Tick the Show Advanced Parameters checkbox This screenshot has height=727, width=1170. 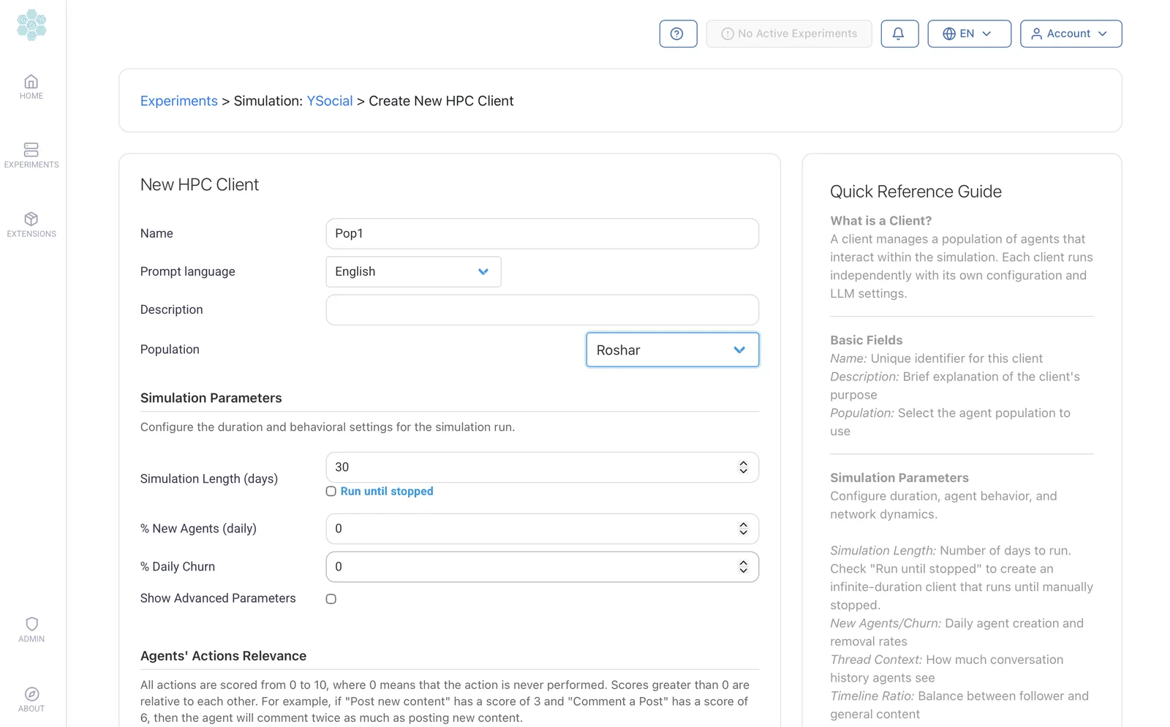[x=331, y=599]
